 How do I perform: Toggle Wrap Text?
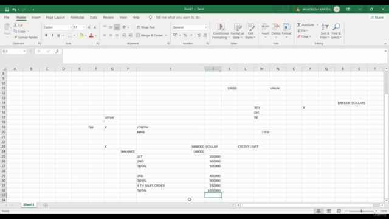click(146, 27)
